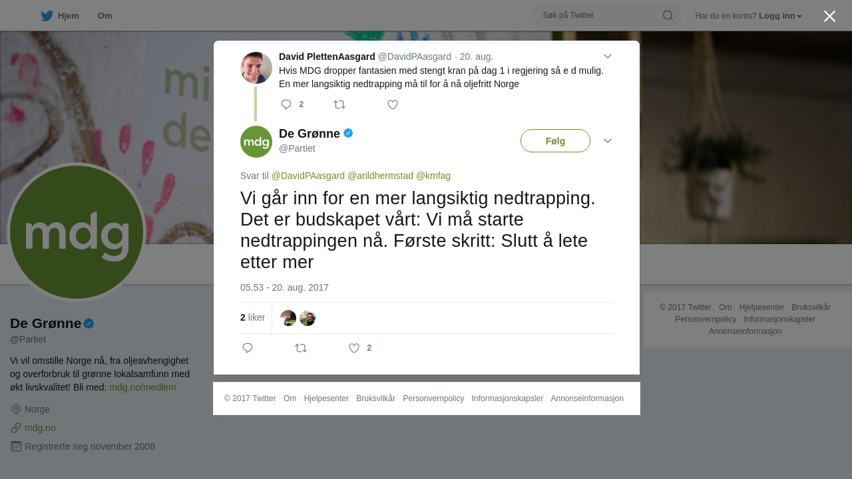Retweet the De Grønne main tweet
The width and height of the screenshot is (852, 479).
click(x=301, y=348)
